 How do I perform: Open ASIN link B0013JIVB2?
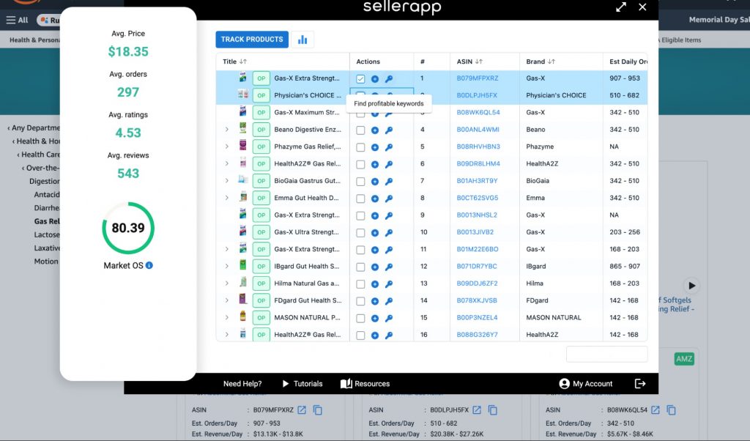[x=475, y=232]
